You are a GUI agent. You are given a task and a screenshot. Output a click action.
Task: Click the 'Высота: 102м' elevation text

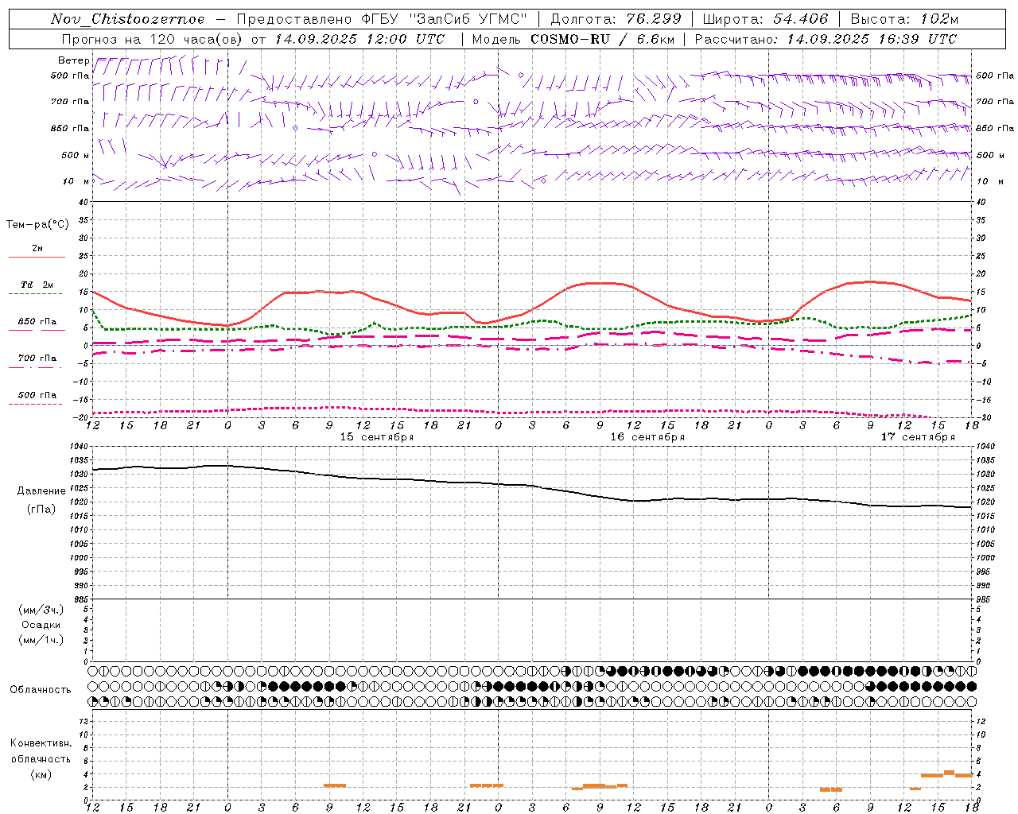pyautogui.click(x=904, y=19)
